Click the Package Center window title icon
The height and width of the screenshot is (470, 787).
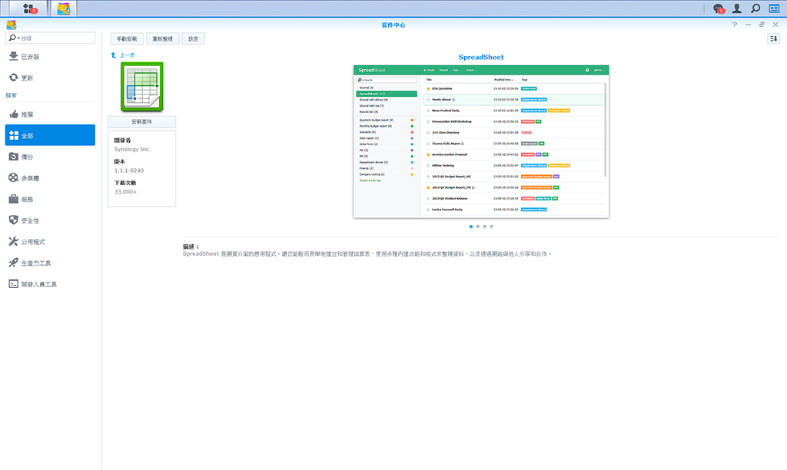tap(11, 25)
